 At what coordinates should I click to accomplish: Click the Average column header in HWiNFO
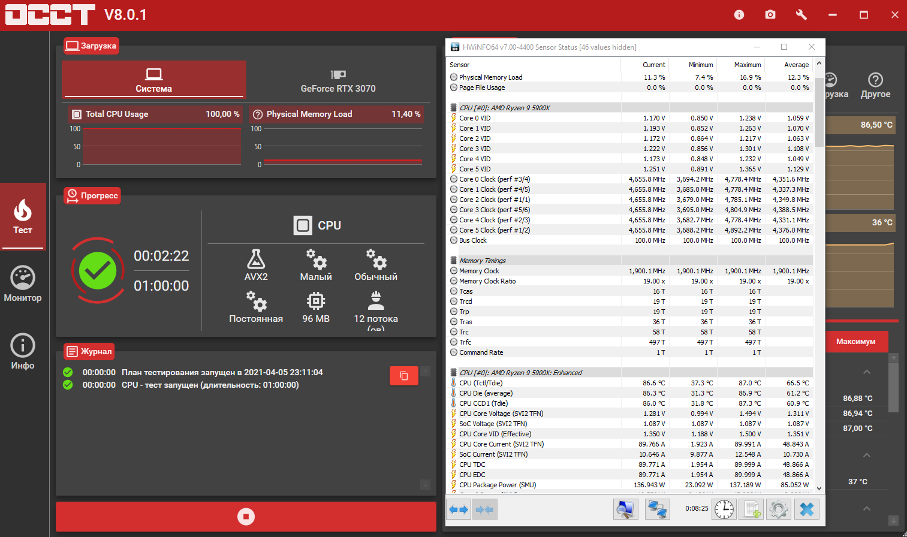789,65
